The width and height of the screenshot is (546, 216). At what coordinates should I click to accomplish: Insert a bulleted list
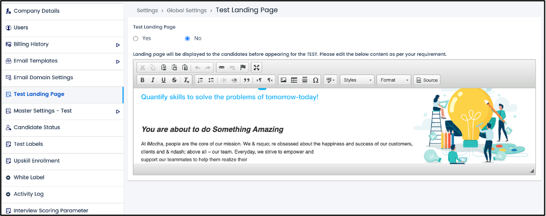(x=211, y=80)
